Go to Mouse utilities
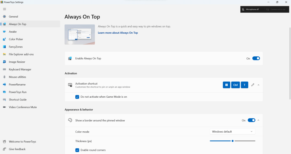This screenshot has height=154, width=291. click(30, 77)
